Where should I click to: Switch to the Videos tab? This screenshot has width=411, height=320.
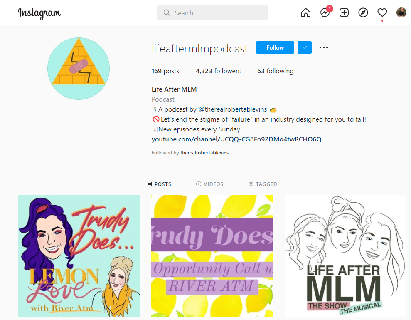click(210, 184)
